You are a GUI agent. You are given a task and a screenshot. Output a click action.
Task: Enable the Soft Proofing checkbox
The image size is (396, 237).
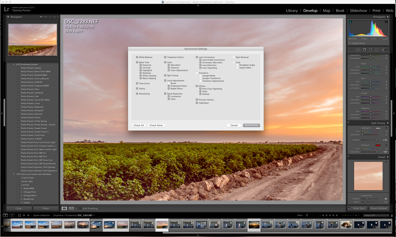(x=80, y=208)
